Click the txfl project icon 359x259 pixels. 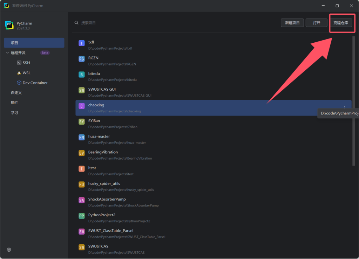coord(82,43)
